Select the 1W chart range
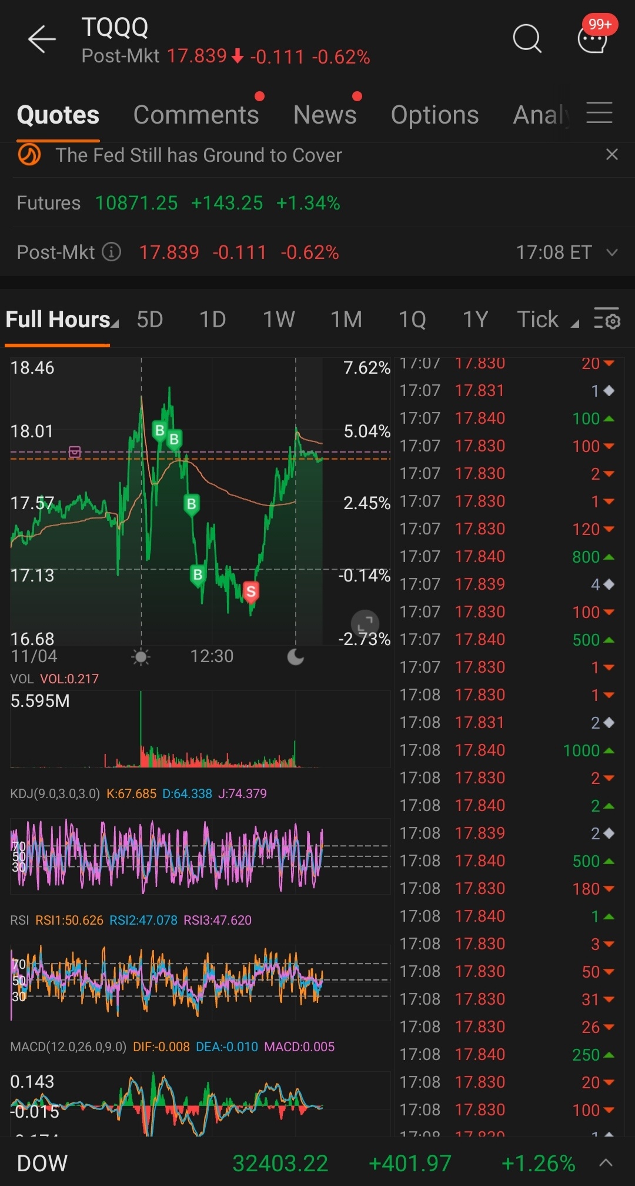This screenshot has height=1186, width=635. pyautogui.click(x=279, y=320)
